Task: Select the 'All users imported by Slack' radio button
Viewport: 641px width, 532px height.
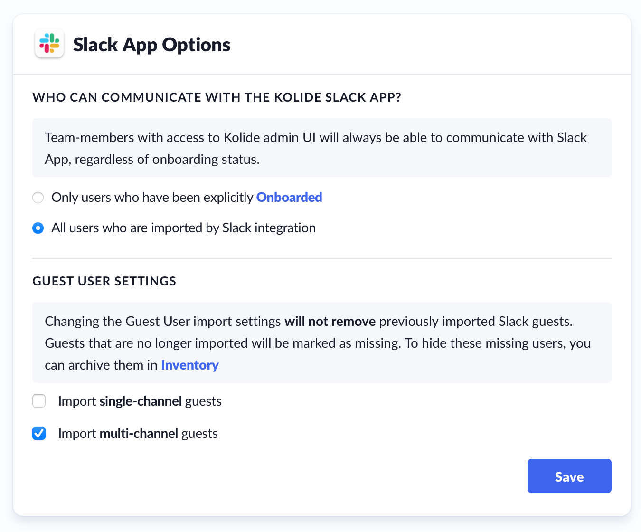Action: point(38,228)
